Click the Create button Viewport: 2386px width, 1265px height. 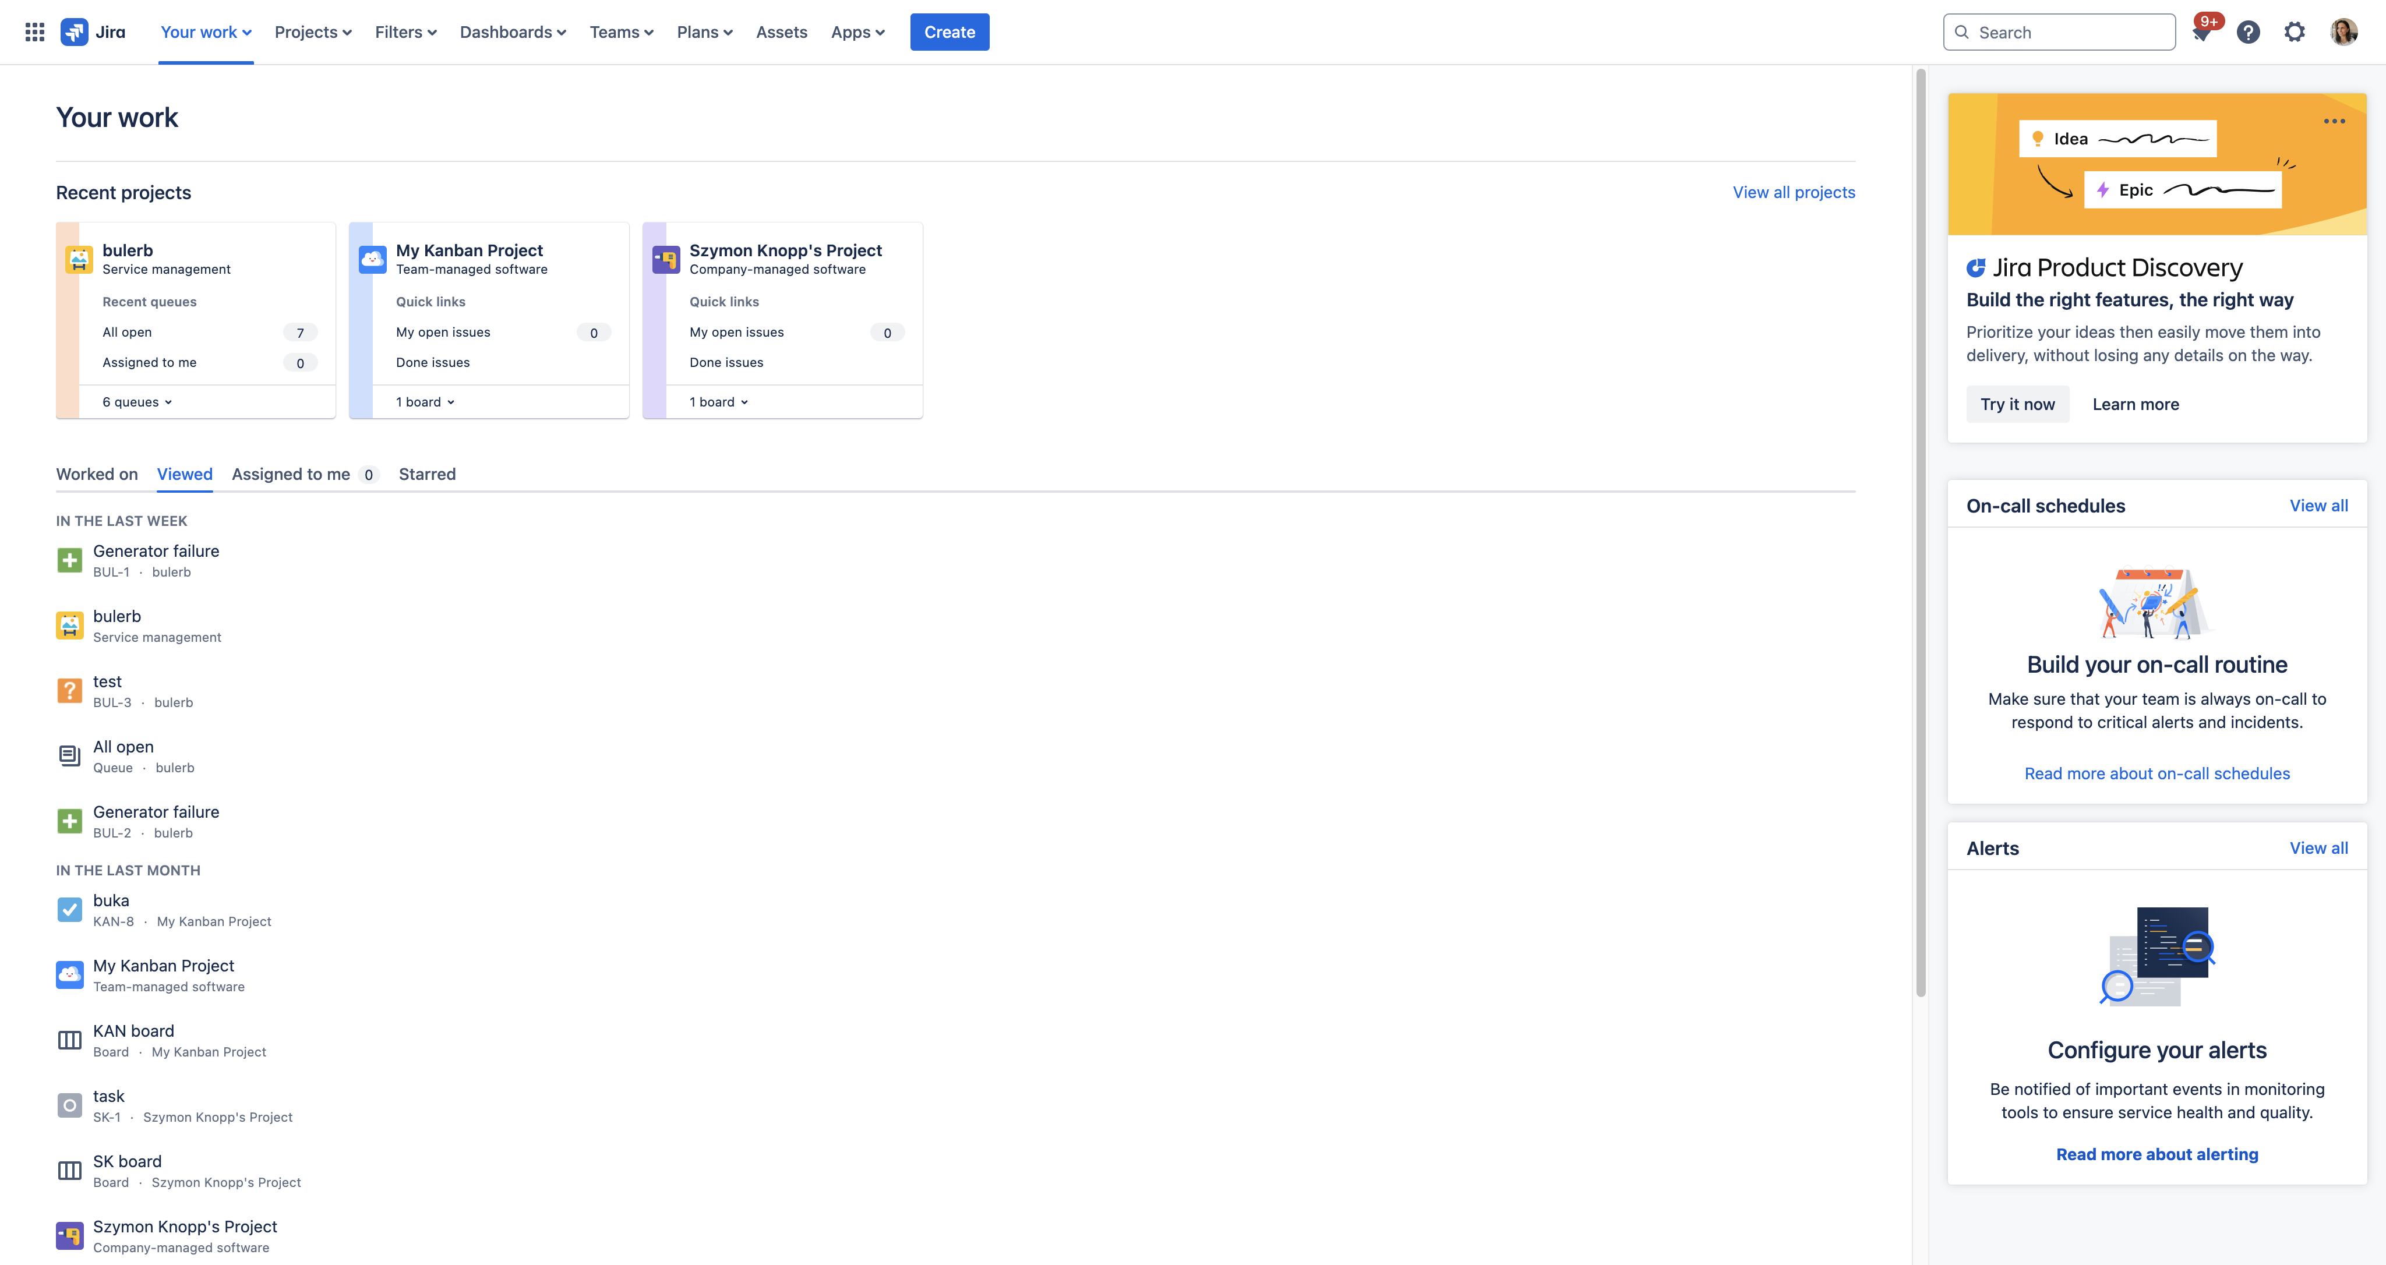click(x=950, y=33)
